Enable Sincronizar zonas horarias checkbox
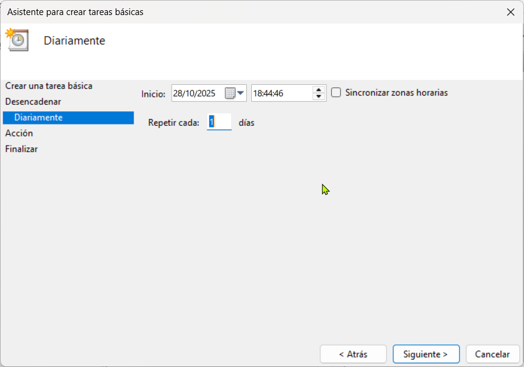Viewport: 524px width, 367px height. [337, 93]
